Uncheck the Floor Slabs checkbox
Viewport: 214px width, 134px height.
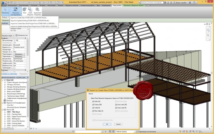click(93, 111)
